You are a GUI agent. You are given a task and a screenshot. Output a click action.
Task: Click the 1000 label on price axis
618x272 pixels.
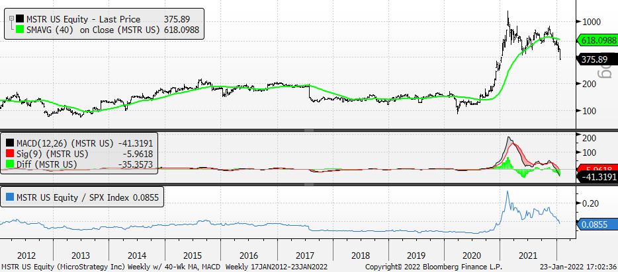[593, 22]
